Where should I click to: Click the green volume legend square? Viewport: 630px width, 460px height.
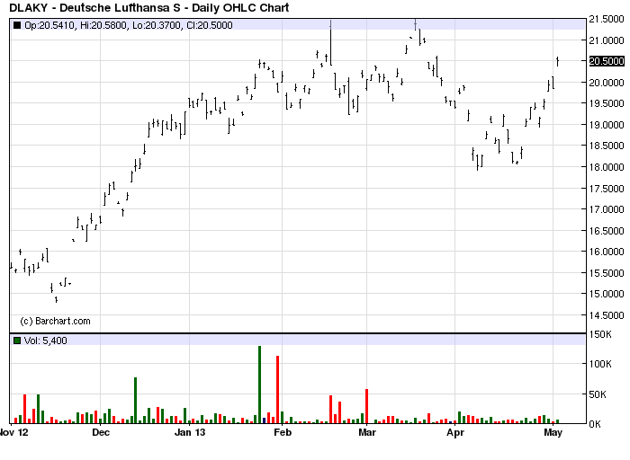(x=17, y=341)
